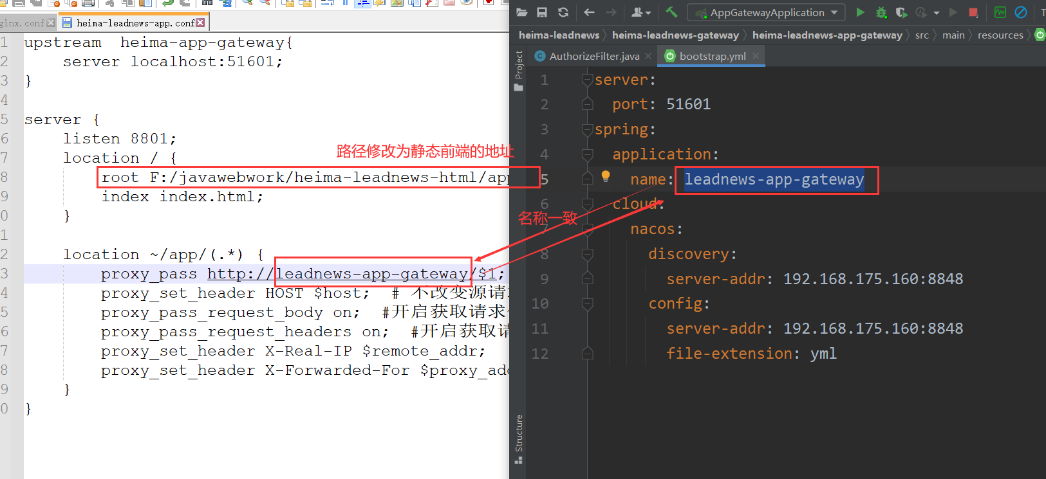Click the save icon on heima-leadnews-app.conf tab
Screen dimensions: 1046x479
click(67, 23)
